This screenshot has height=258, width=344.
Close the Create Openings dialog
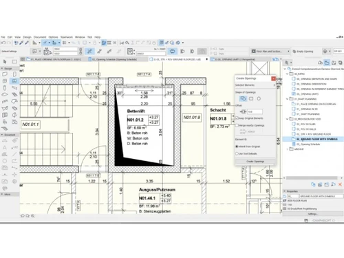(x=273, y=78)
